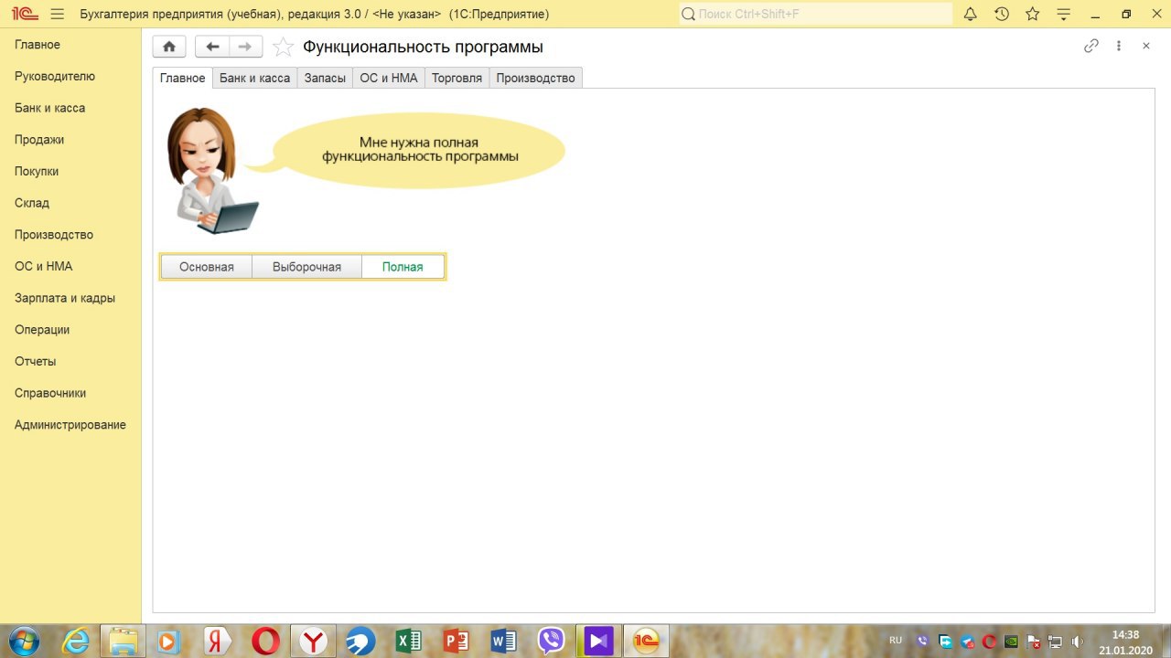Add this page to favorites star
The width and height of the screenshot is (1171, 658).
pyautogui.click(x=284, y=47)
